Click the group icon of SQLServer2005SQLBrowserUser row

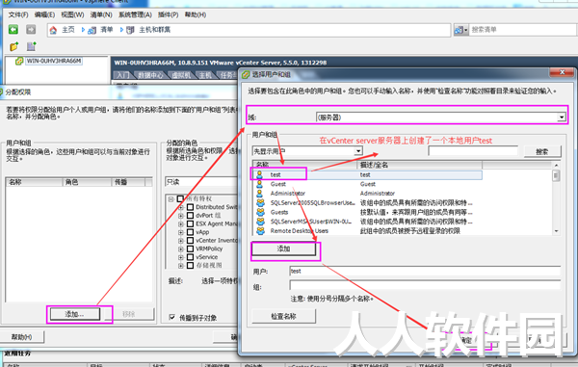coord(261,202)
